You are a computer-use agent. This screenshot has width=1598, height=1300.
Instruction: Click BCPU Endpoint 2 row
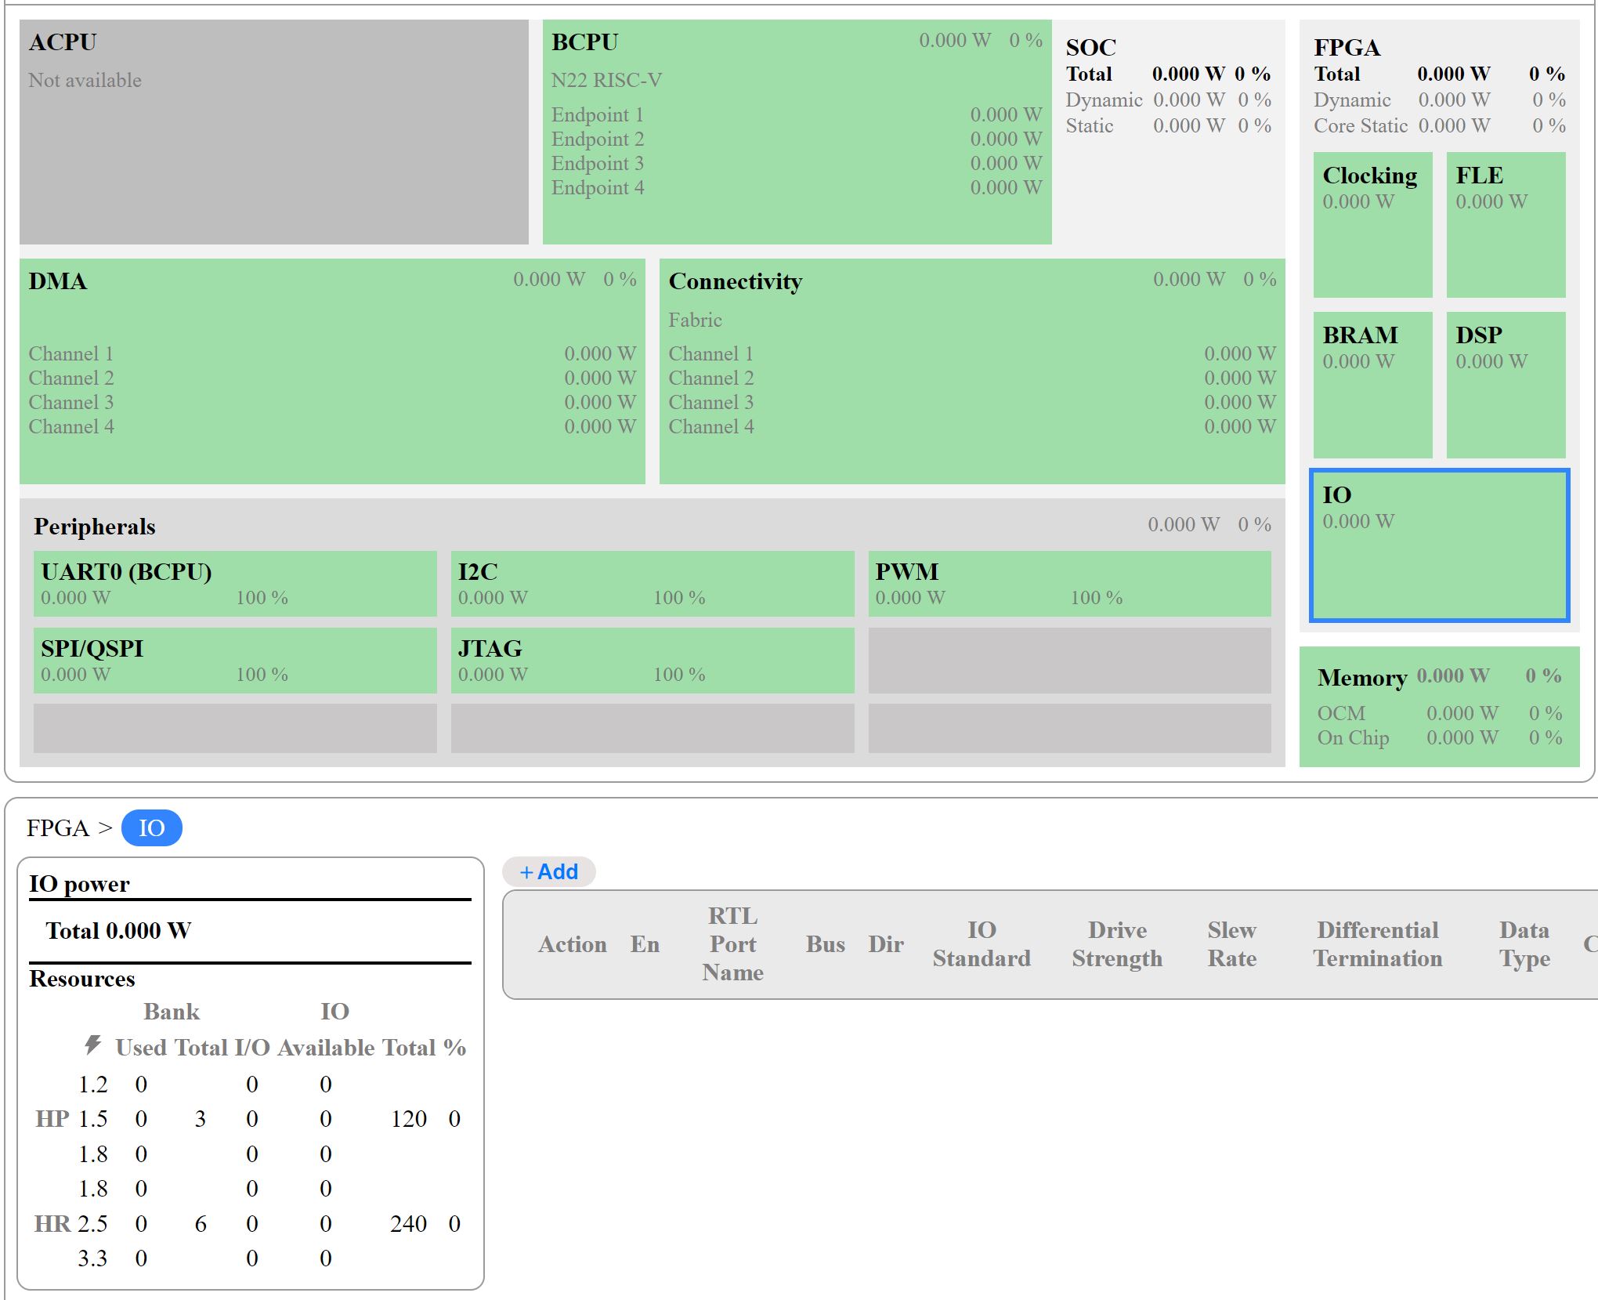coord(797,139)
